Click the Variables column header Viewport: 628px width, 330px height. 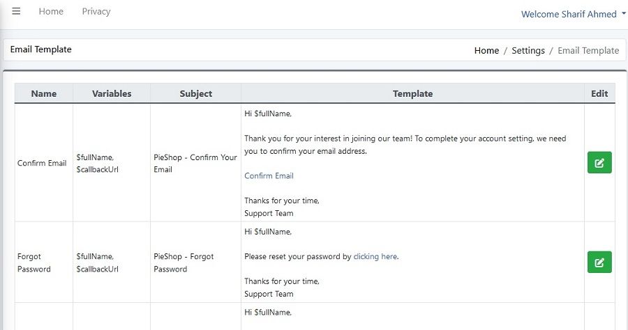112,93
